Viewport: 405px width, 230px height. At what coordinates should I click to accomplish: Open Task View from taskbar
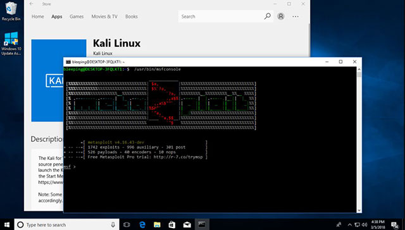point(127,224)
